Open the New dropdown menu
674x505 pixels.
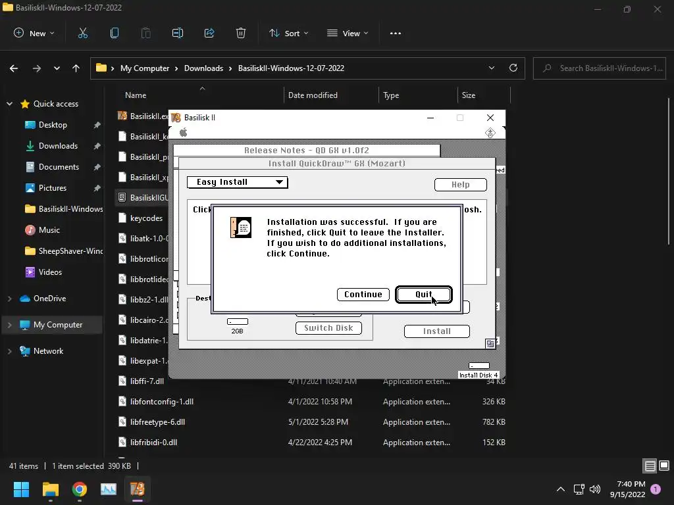pyautogui.click(x=34, y=33)
